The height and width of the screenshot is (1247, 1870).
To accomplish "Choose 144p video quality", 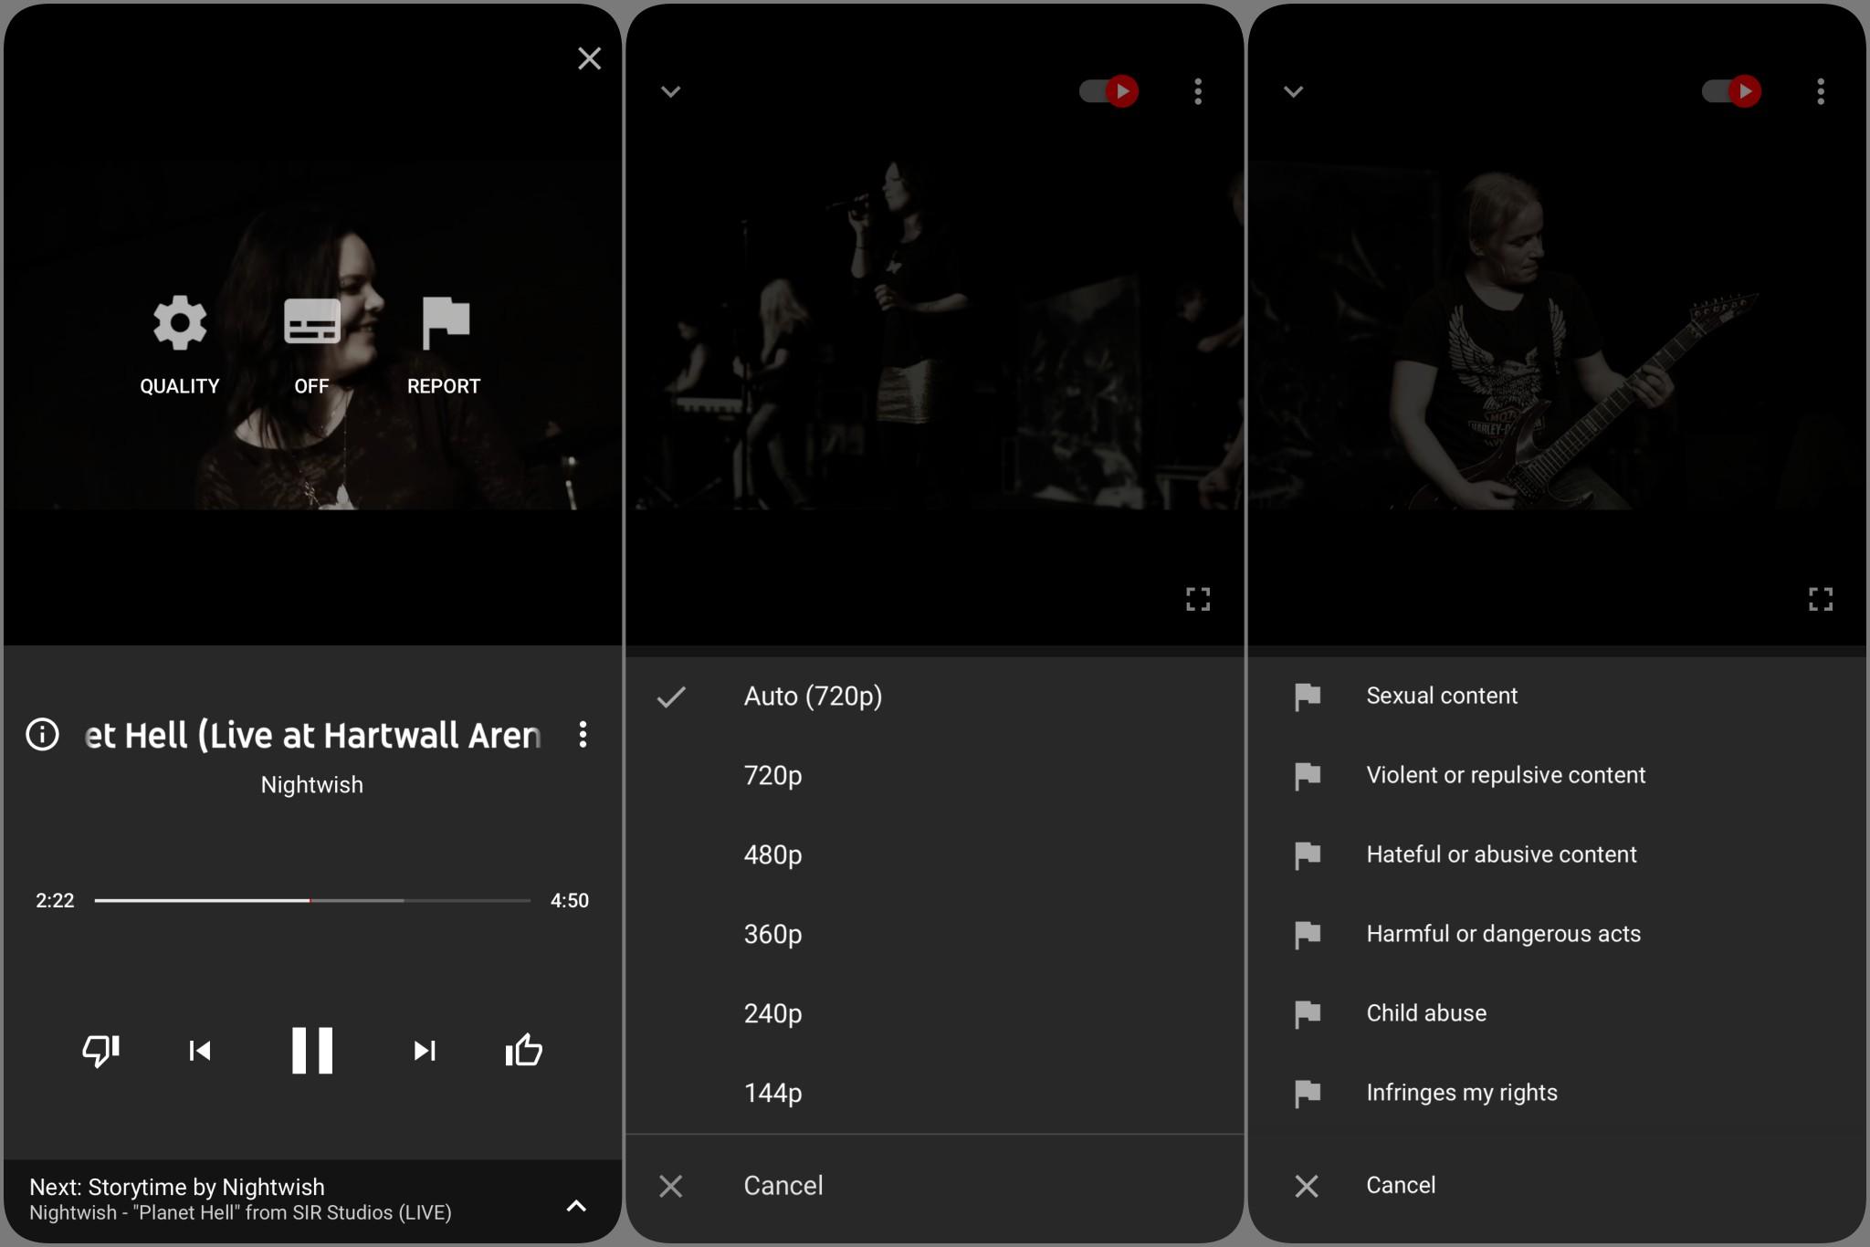I will coord(935,1094).
